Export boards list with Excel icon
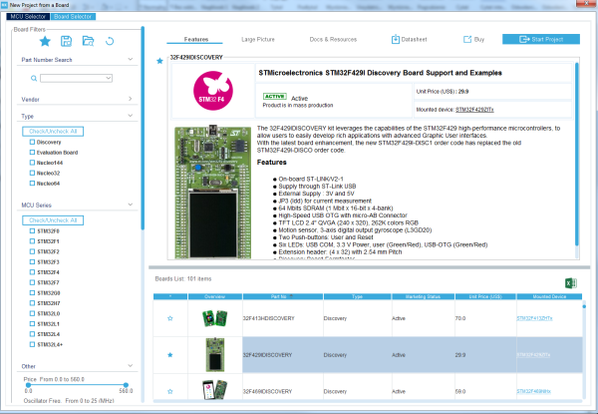Viewport: 598px width, 414px height. pyautogui.click(x=571, y=283)
